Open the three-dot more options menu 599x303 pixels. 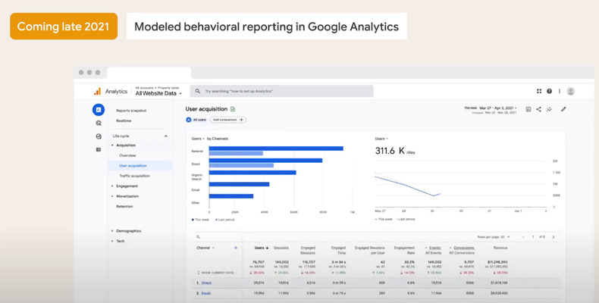click(x=560, y=91)
